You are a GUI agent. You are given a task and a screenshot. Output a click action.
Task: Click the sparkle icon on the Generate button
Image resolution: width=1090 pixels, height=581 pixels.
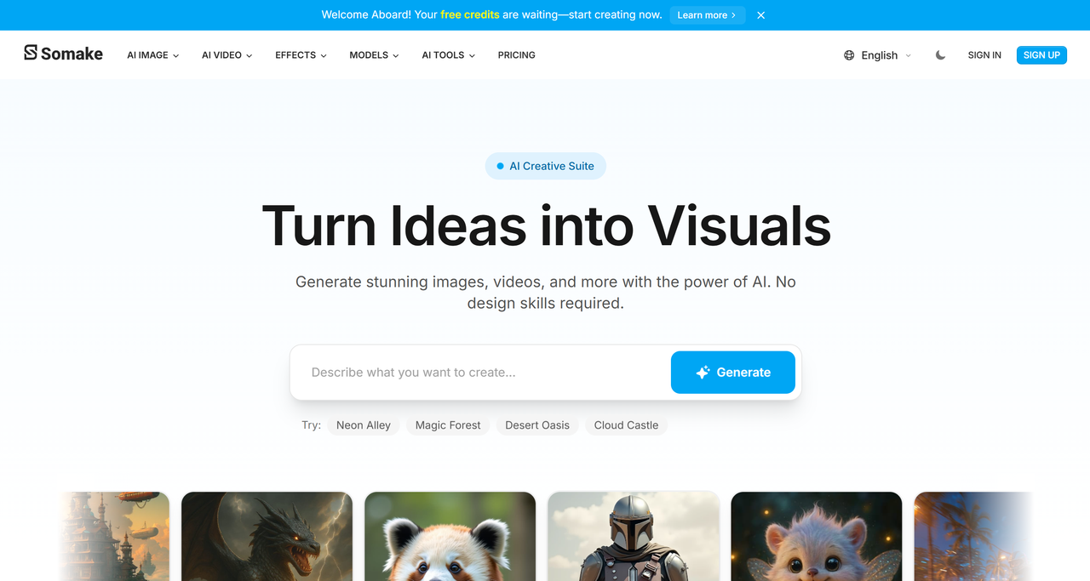(703, 373)
